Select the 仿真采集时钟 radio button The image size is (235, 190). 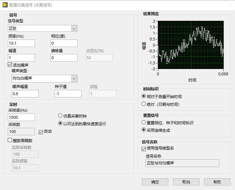click(x=60, y=116)
